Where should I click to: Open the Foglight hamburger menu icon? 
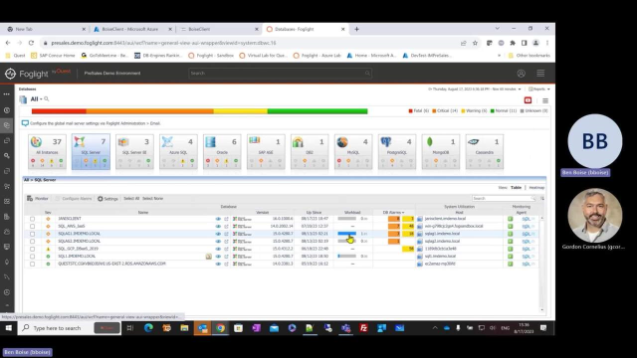[540, 73]
